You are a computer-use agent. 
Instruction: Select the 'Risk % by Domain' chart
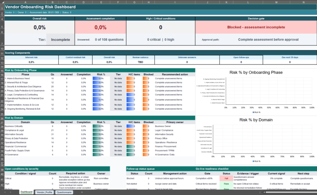pos(256,140)
